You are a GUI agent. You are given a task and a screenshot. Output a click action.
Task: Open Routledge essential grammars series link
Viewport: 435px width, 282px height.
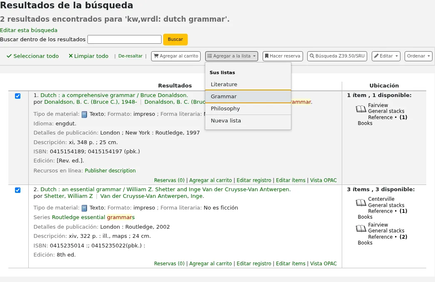pos(93,217)
